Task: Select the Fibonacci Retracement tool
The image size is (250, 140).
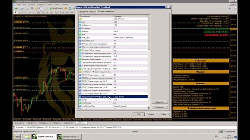Action: point(43,12)
